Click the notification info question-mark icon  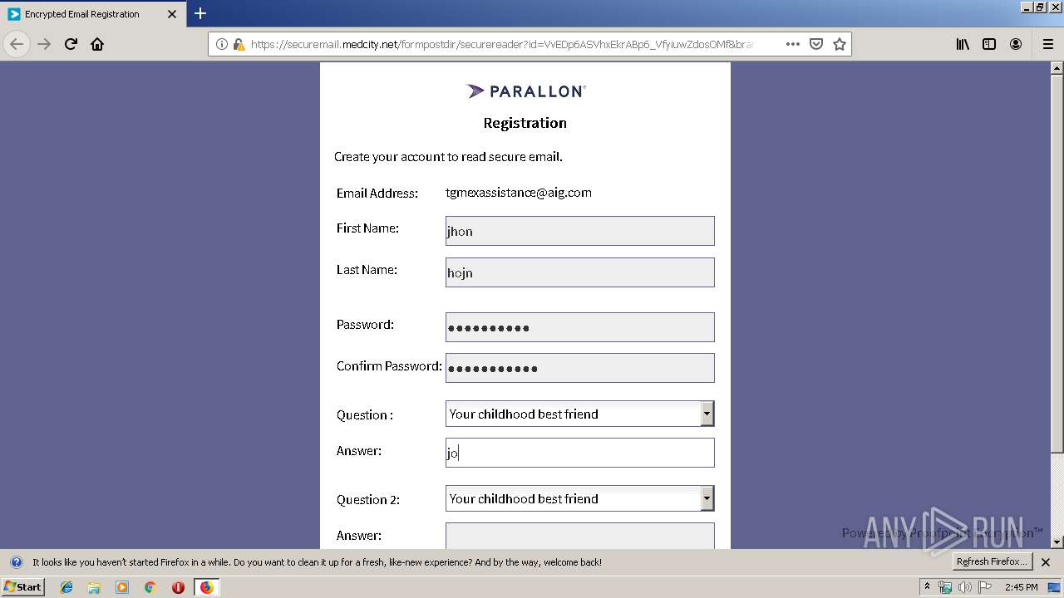(x=16, y=562)
